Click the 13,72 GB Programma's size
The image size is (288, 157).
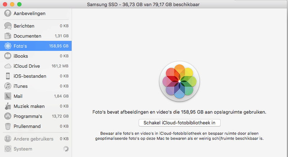click(60, 116)
